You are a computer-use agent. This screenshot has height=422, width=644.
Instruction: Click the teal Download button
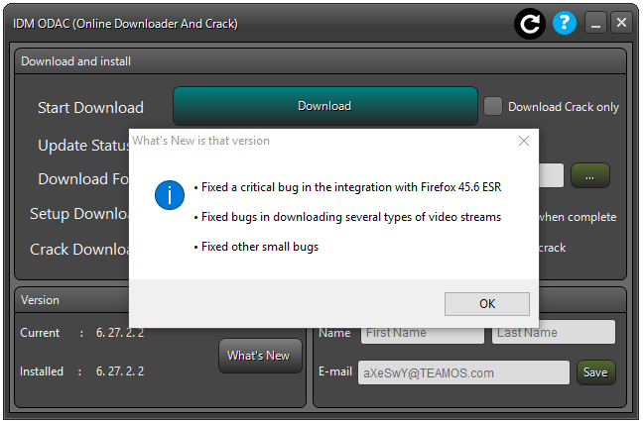coord(324,106)
